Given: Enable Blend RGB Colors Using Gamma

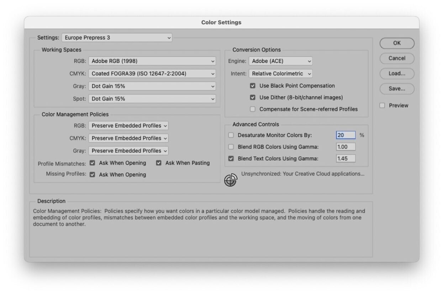Looking at the screenshot, I should point(231,147).
